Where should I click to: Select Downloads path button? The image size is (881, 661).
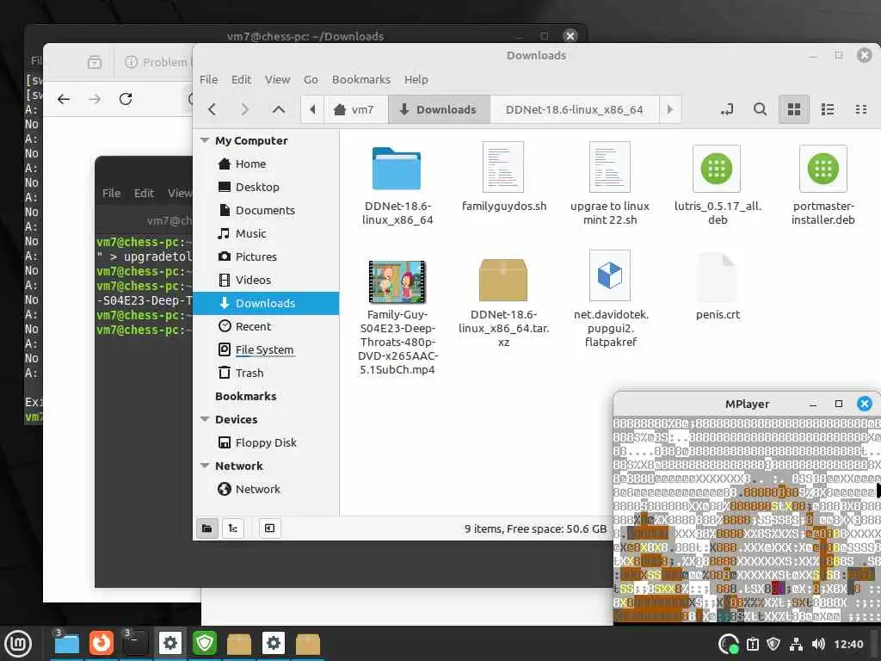pos(438,109)
